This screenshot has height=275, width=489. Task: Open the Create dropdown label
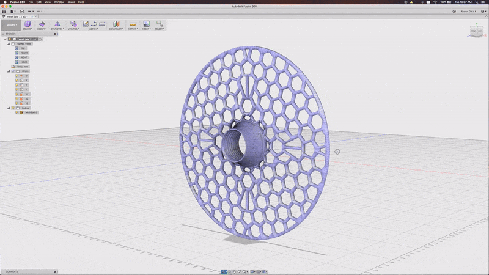tap(27, 29)
